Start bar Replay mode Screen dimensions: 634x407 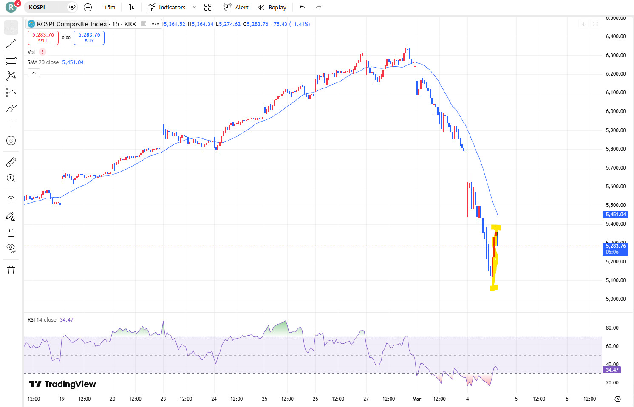tap(272, 7)
